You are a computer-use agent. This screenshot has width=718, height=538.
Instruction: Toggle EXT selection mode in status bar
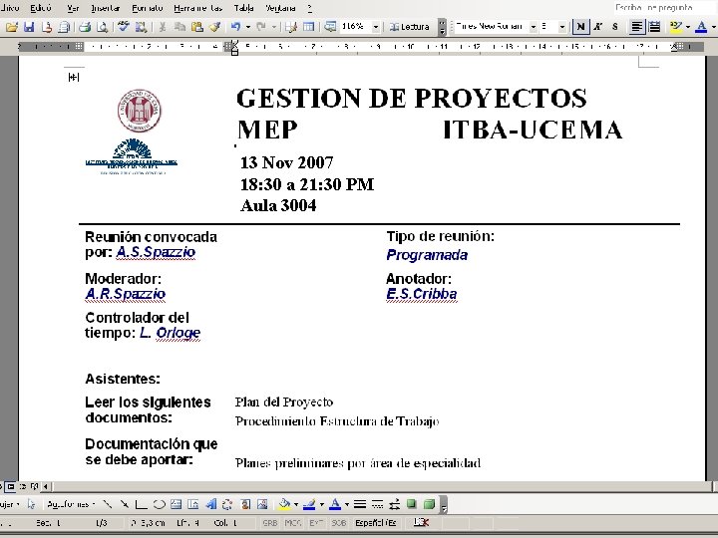[x=316, y=522]
